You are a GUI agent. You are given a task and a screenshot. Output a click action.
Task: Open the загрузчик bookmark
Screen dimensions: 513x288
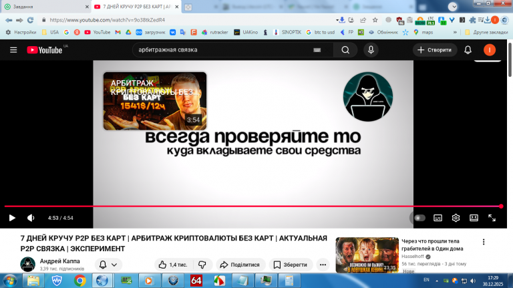[x=150, y=32]
